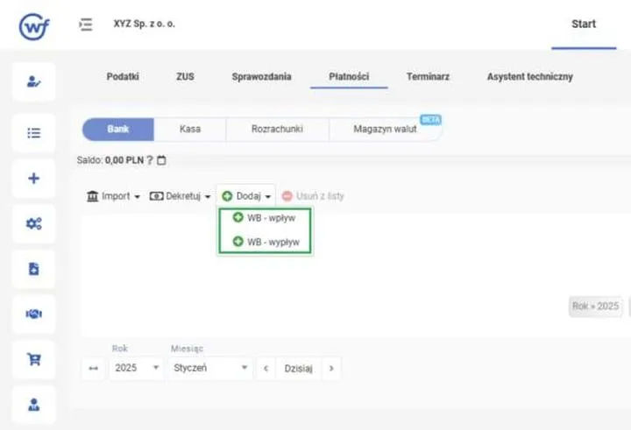The width and height of the screenshot is (631, 430).
Task: Open the list view sidebar icon
Action: click(34, 133)
